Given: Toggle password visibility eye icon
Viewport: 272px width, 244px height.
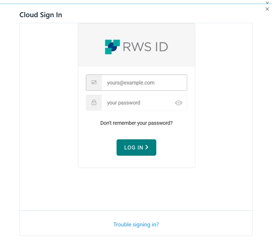Looking at the screenshot, I should pyautogui.click(x=179, y=103).
